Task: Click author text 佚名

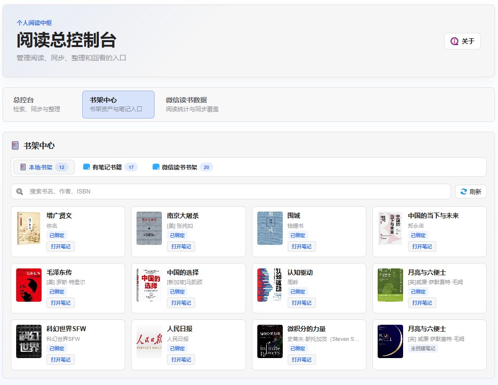Action: pyautogui.click(x=52, y=226)
